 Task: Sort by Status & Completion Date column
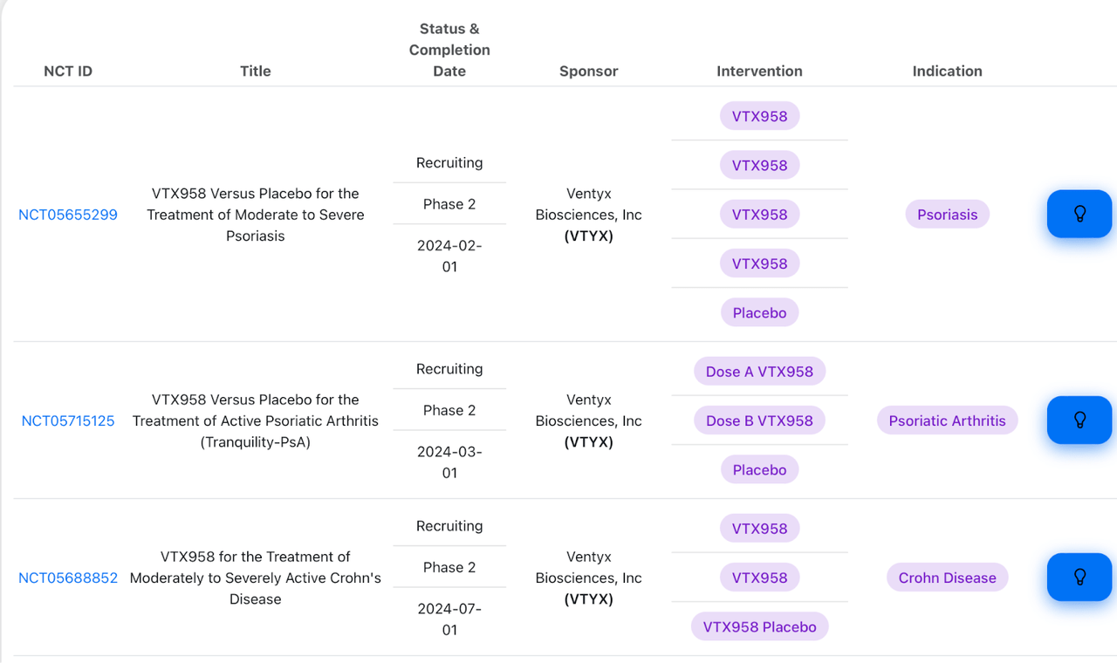449,50
